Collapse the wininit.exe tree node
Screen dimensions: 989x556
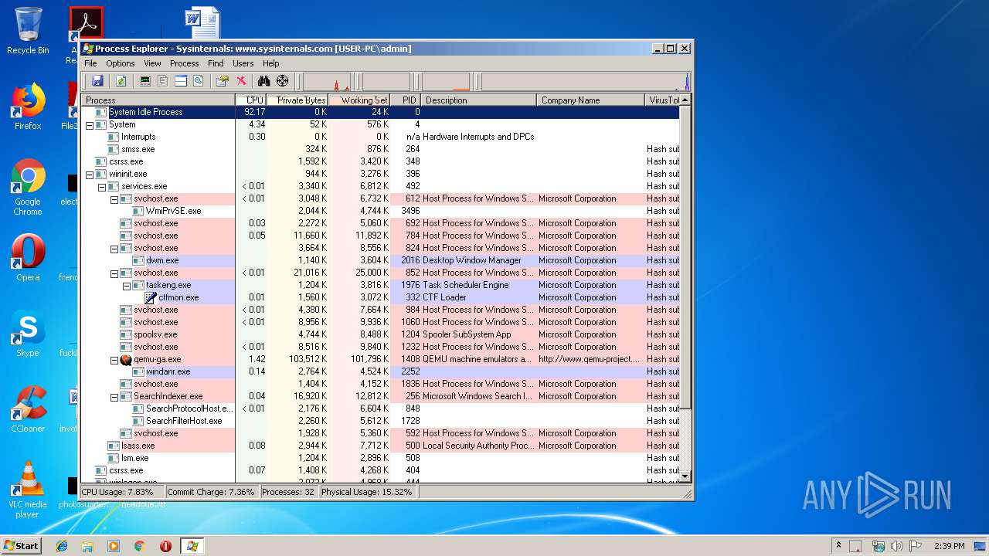click(x=90, y=174)
